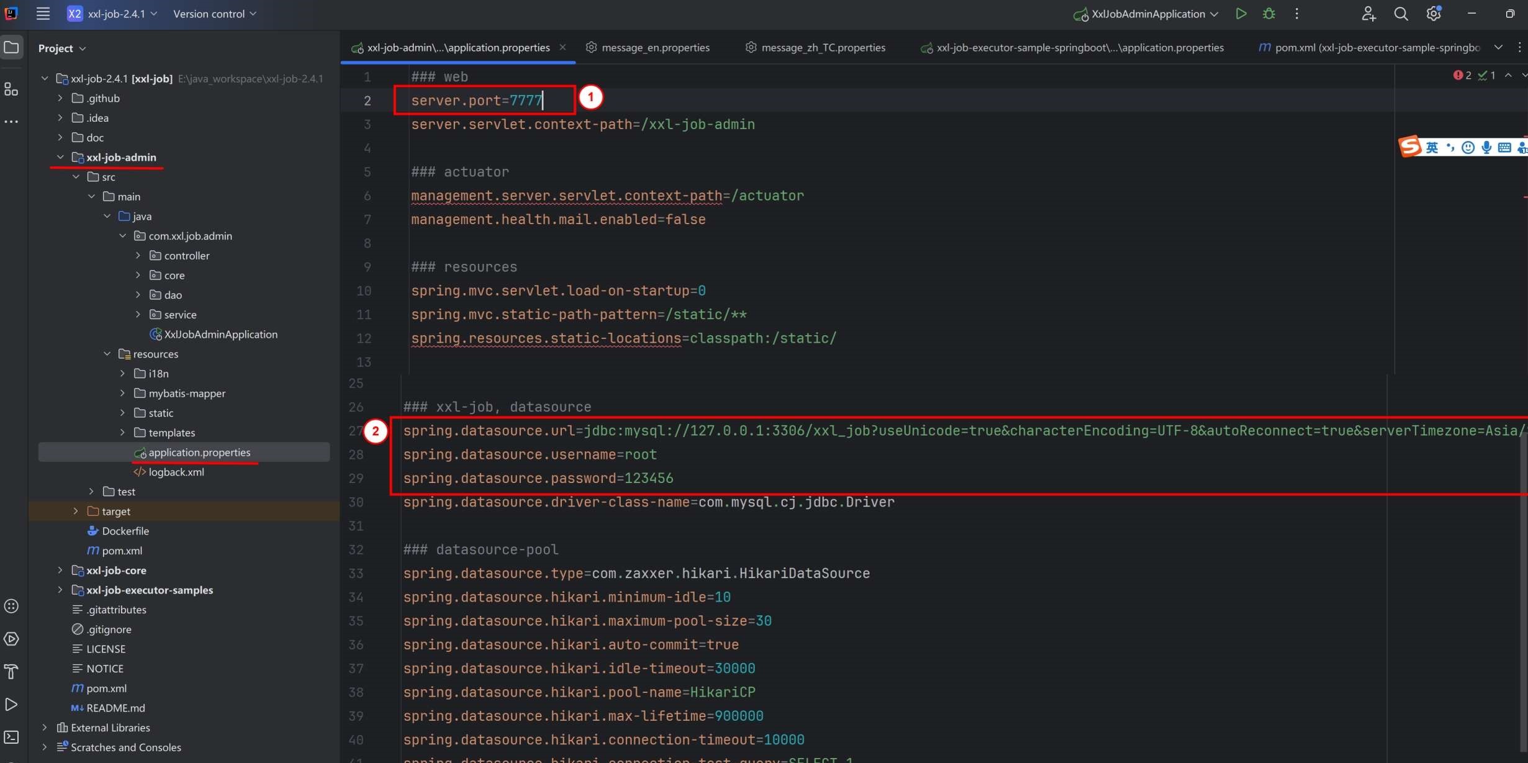Open the Version control dropdown
This screenshot has height=763, width=1528.
(214, 14)
